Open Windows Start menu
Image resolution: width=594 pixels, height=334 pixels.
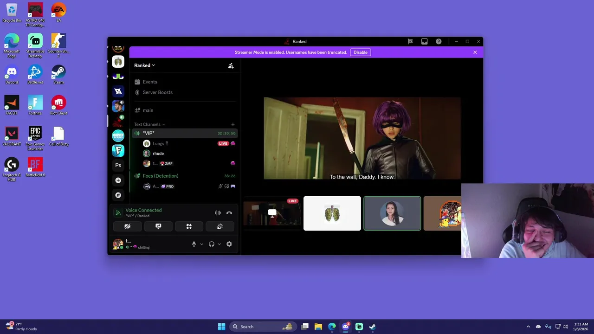click(x=222, y=327)
